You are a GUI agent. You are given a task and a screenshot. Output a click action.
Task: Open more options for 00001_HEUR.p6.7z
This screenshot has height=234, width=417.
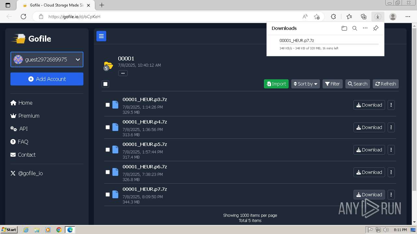[x=391, y=172]
